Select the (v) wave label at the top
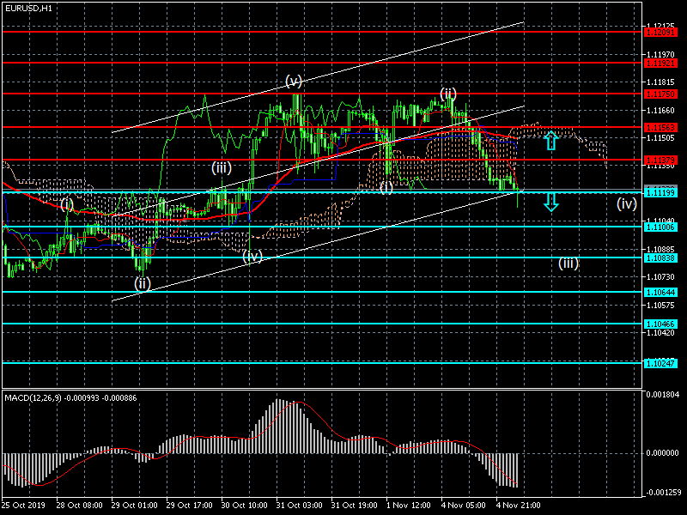The height and width of the screenshot is (515, 687). (x=294, y=81)
